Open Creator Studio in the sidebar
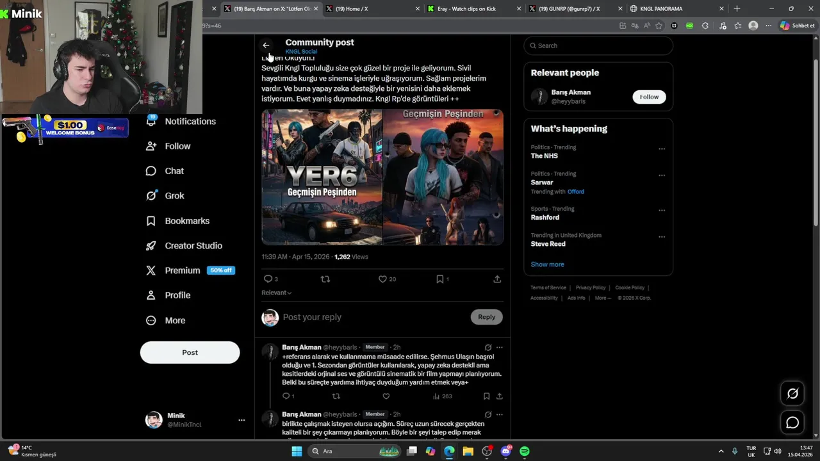The height and width of the screenshot is (461, 820). point(184,246)
